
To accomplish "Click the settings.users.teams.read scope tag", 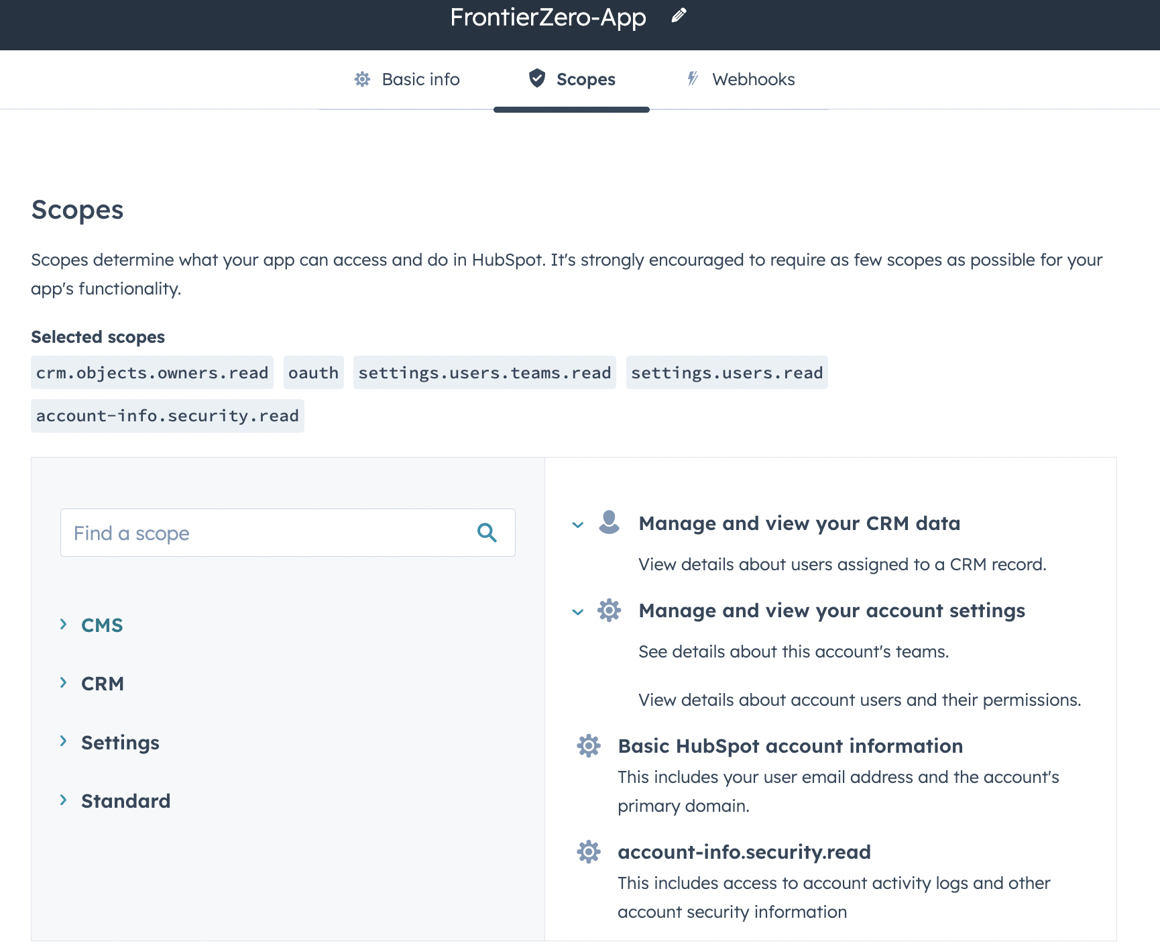I will pyautogui.click(x=484, y=372).
